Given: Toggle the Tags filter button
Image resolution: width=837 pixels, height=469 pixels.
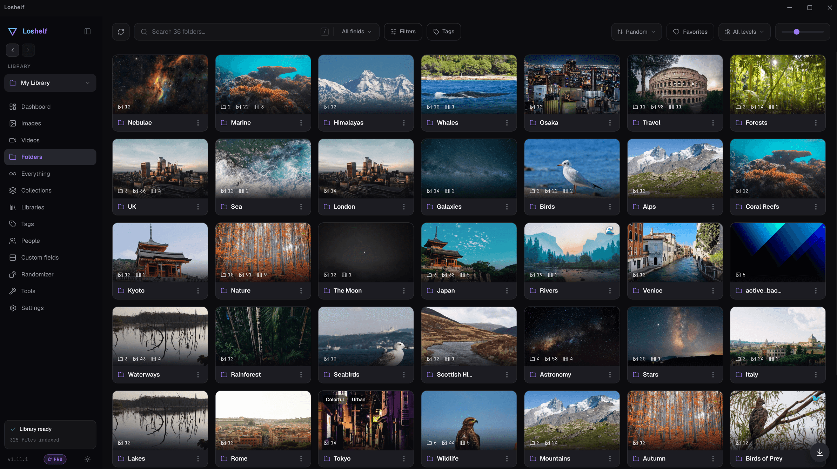Looking at the screenshot, I should (x=444, y=32).
